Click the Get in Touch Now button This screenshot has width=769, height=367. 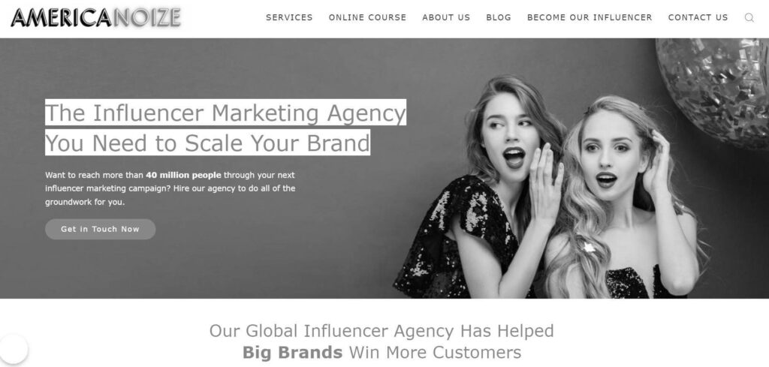point(101,229)
